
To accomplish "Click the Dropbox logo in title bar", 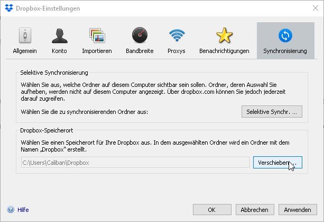I will pos(9,8).
